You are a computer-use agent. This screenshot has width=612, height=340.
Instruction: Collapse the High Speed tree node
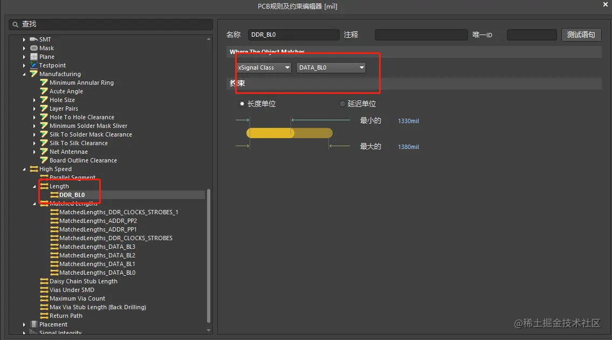click(x=24, y=169)
